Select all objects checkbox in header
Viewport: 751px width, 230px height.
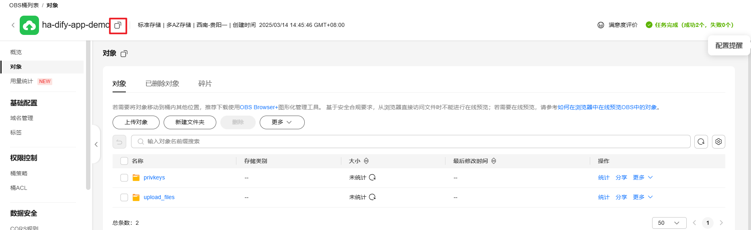[124, 161]
